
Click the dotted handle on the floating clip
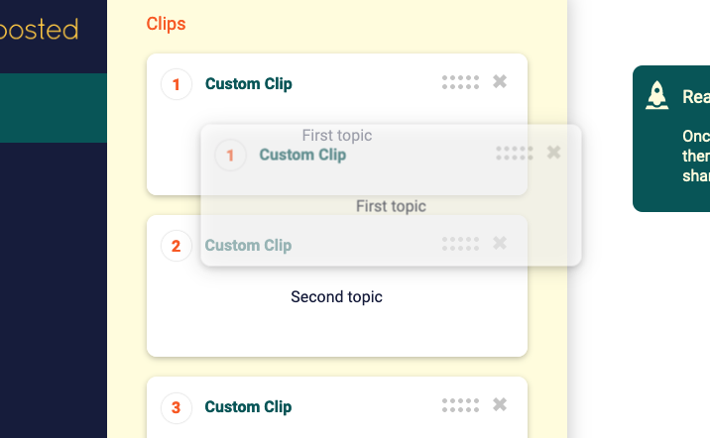point(515,153)
